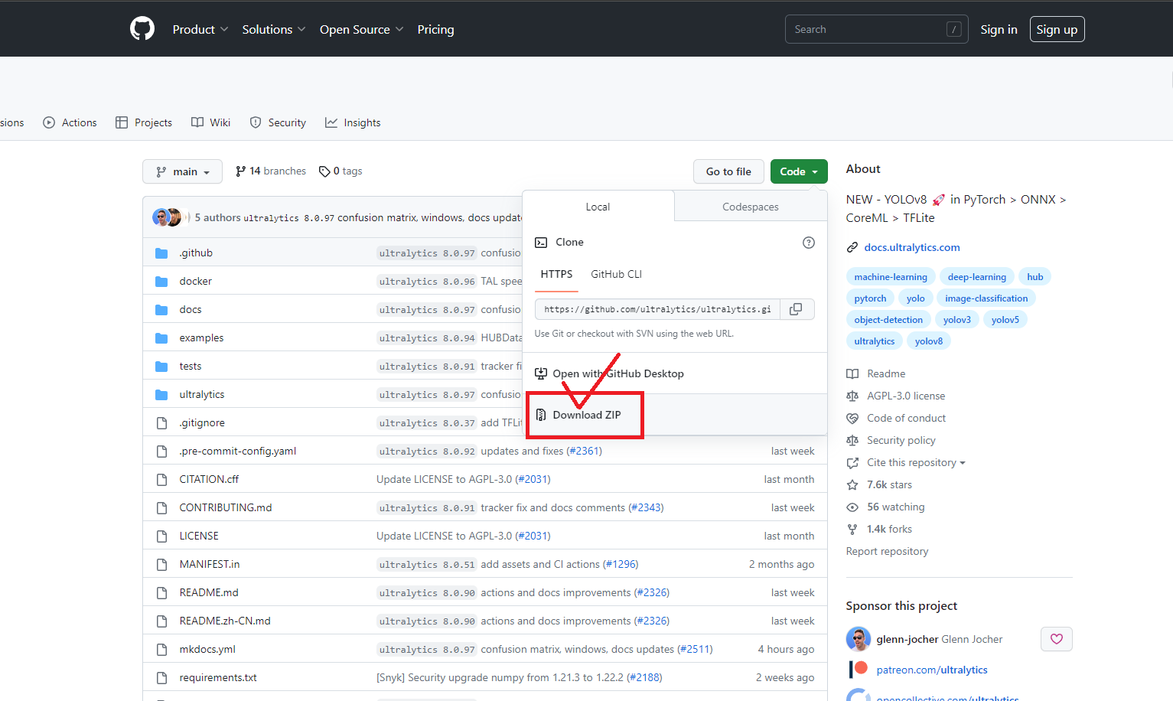This screenshot has width=1173, height=701.
Task: Click the docs folder icon
Action: 161,310
